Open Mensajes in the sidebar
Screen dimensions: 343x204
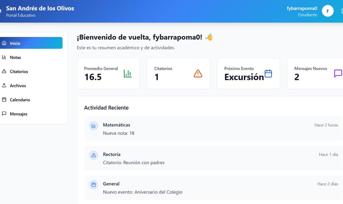[x=31, y=114]
